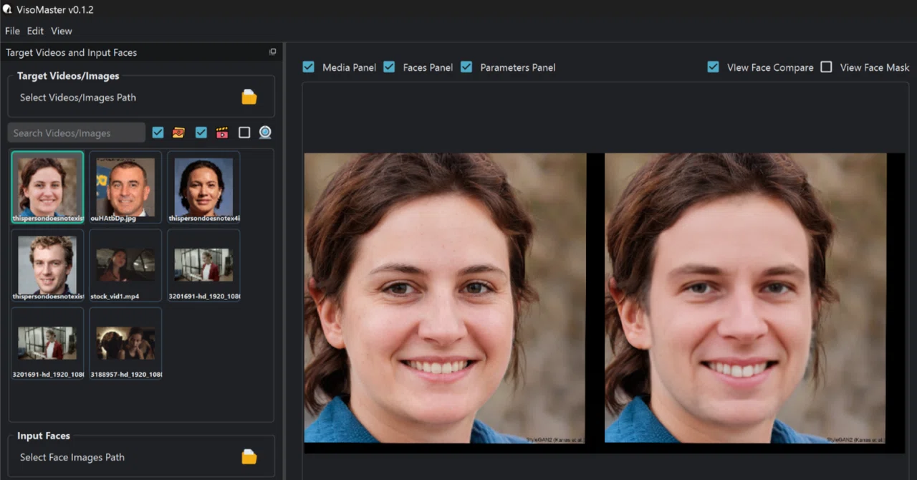Disable View Face Compare checkbox
The width and height of the screenshot is (917, 480).
(713, 67)
